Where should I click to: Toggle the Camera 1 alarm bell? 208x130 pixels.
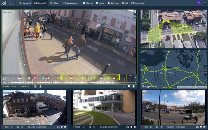point(134,86)
